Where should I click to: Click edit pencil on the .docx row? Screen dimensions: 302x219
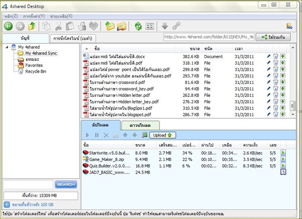[x=268, y=56]
